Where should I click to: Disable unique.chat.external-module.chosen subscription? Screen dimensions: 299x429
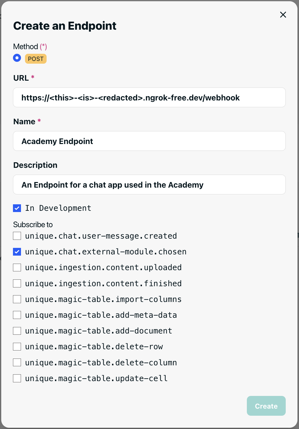(17, 252)
